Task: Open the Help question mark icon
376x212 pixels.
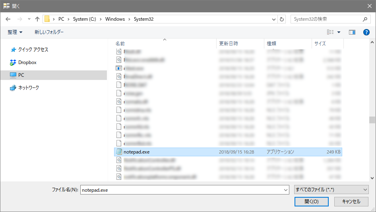Action: [x=366, y=32]
